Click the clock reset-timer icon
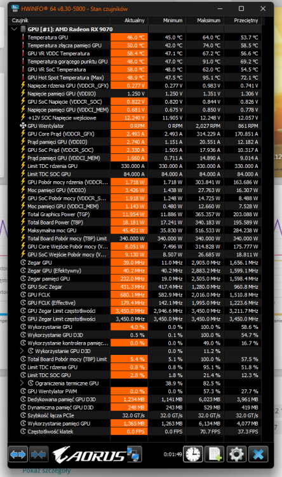The height and width of the screenshot is (477, 282). (x=193, y=455)
